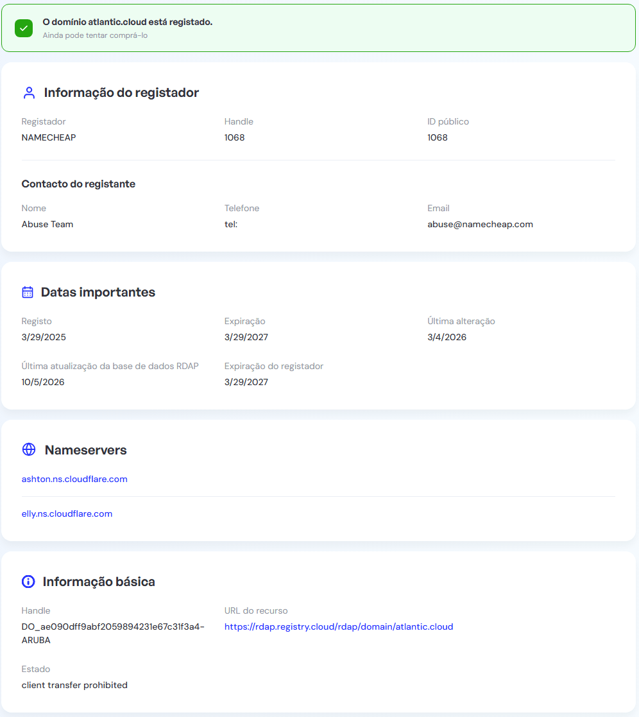This screenshot has height=717, width=639.
Task: Click the Registo date 3/29/2025
Action: [x=44, y=338]
